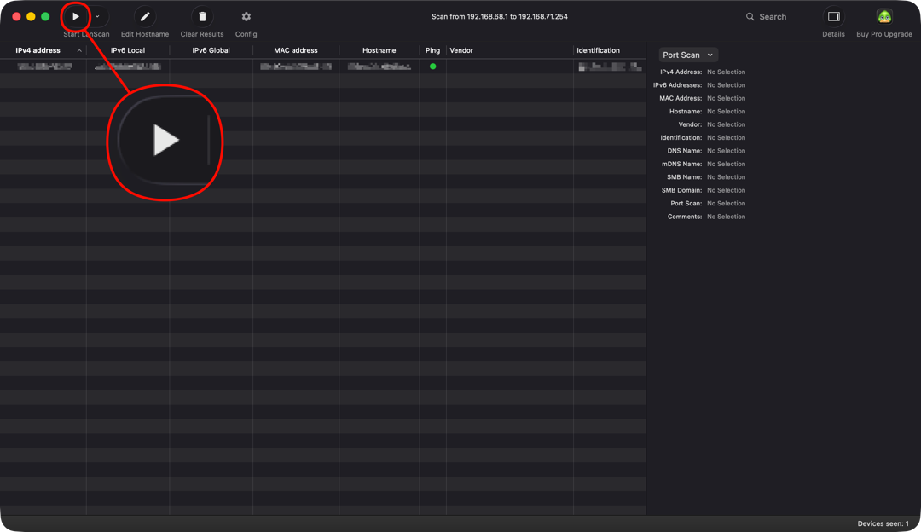Image resolution: width=921 pixels, height=532 pixels.
Task: Sort by the Hostname column header
Action: coord(379,50)
